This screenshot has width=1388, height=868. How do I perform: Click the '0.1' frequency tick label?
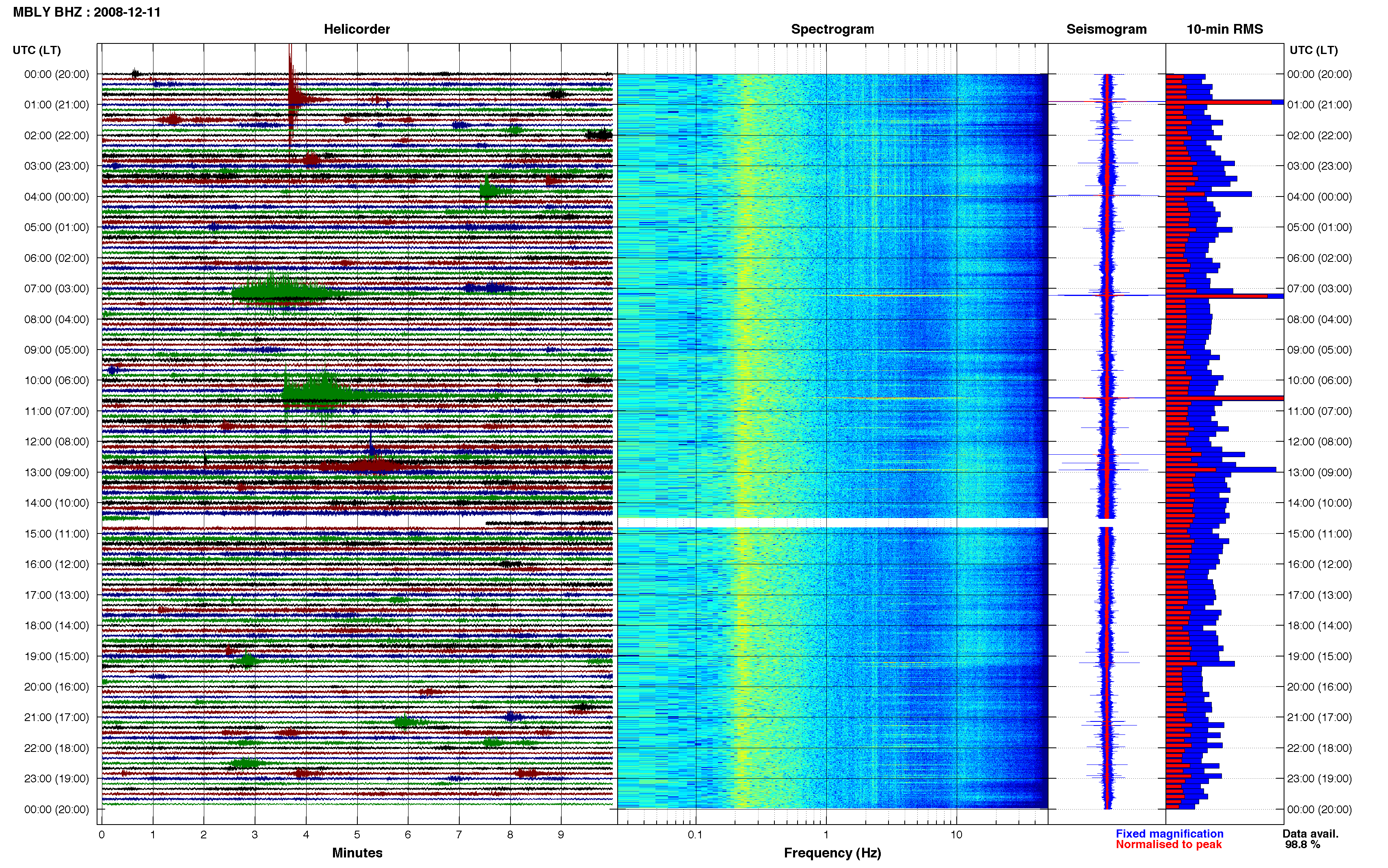[695, 835]
